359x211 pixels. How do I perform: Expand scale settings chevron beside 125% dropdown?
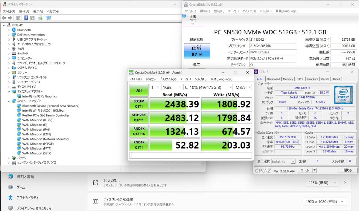pos(345,183)
